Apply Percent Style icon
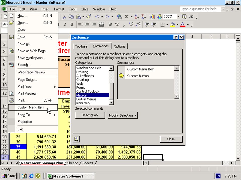The height and width of the screenshot is (180, 241). point(117,24)
